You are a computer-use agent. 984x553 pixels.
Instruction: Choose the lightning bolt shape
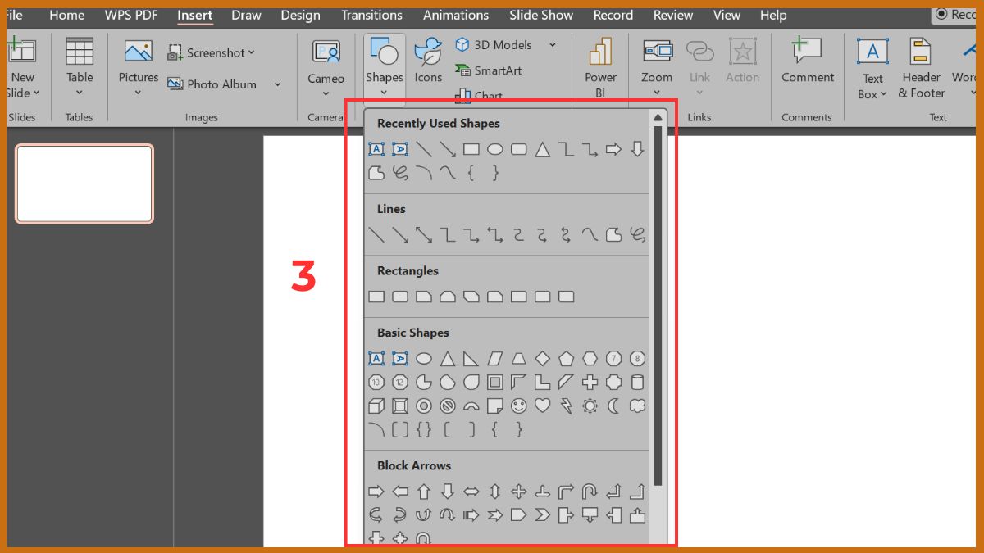566,406
